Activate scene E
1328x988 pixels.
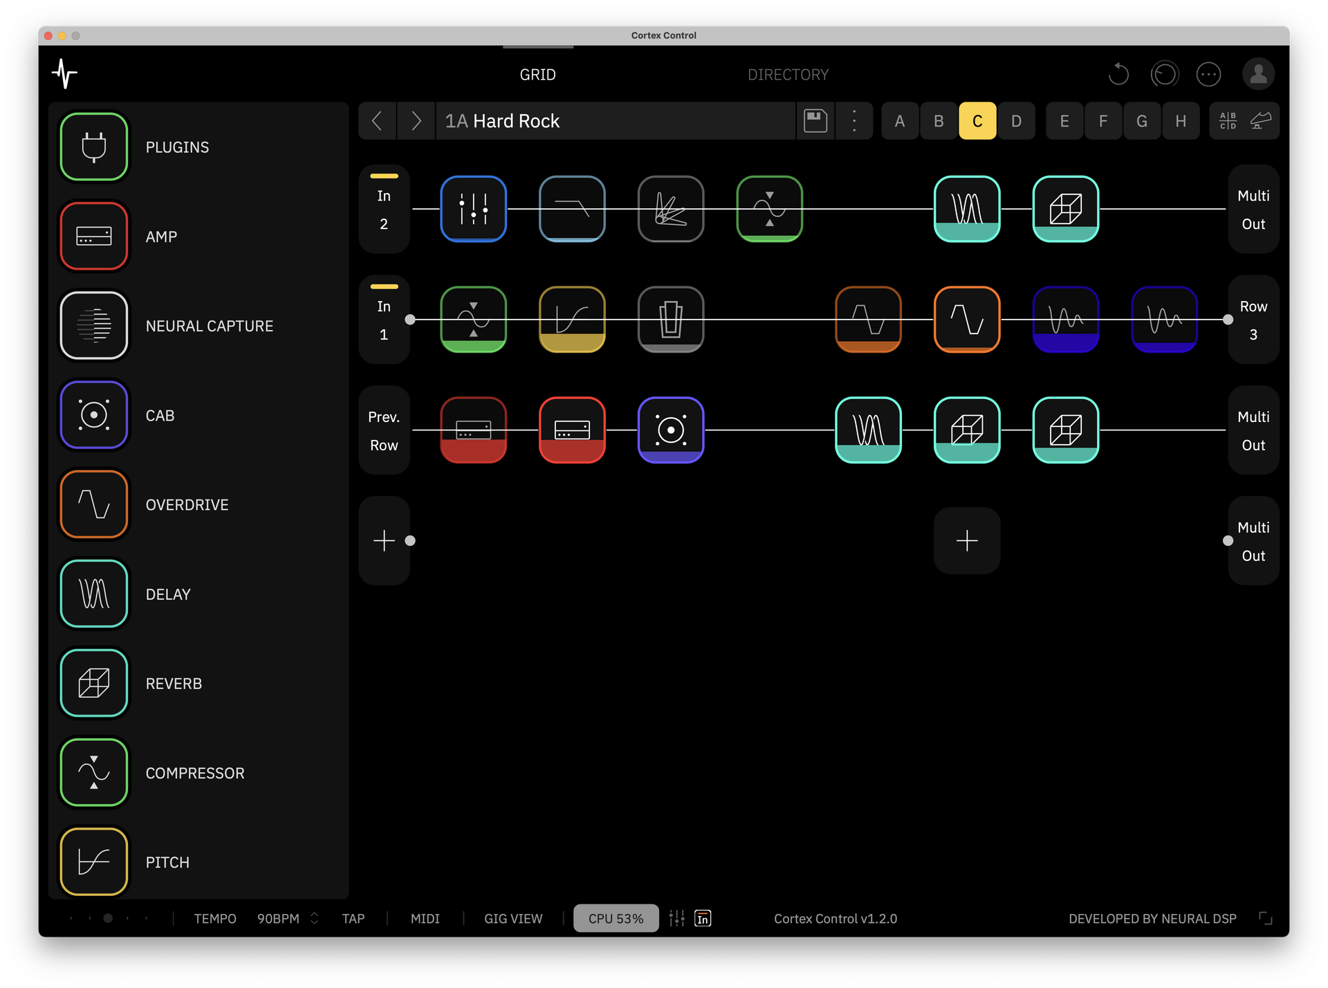tap(1064, 121)
